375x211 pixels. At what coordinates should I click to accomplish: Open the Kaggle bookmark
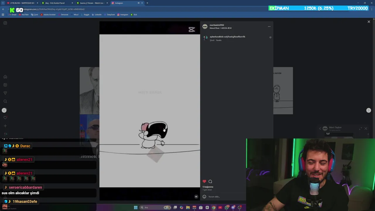pyautogui.click(x=85, y=15)
